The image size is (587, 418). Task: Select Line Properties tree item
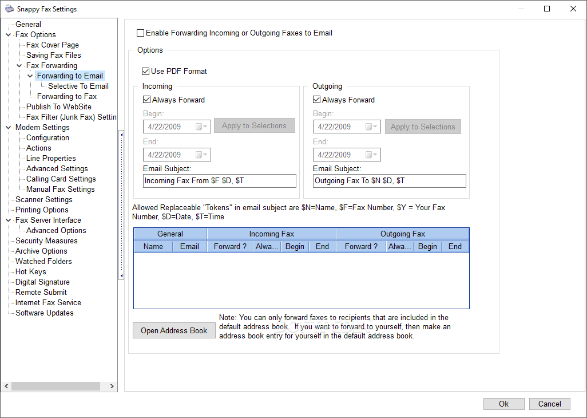point(51,159)
